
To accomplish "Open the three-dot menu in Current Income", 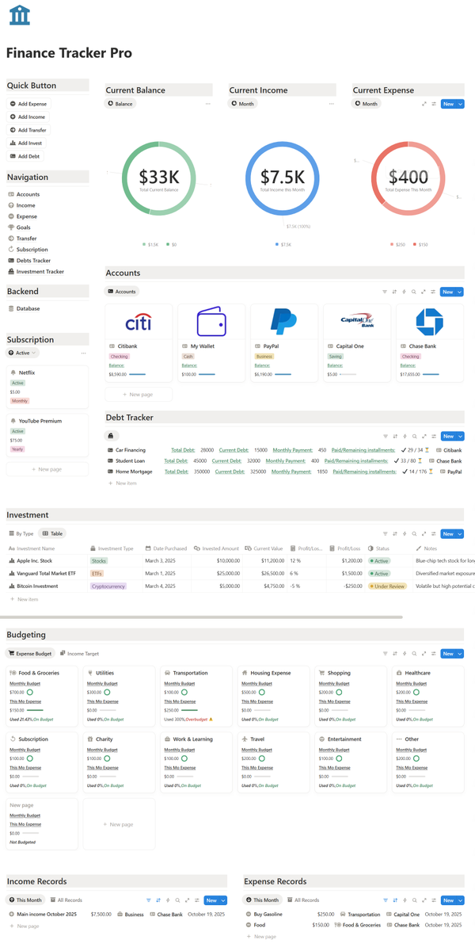I will click(332, 104).
